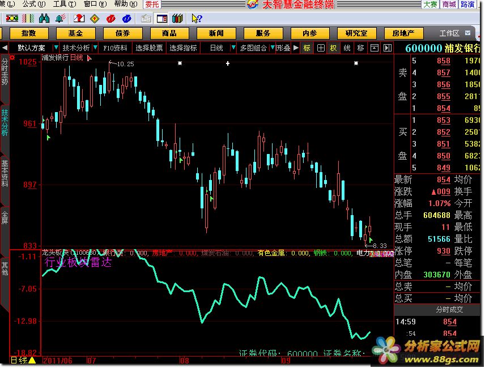The width and height of the screenshot is (485, 368).
Task: Click the 房地产 yellow button
Action: click(x=403, y=33)
